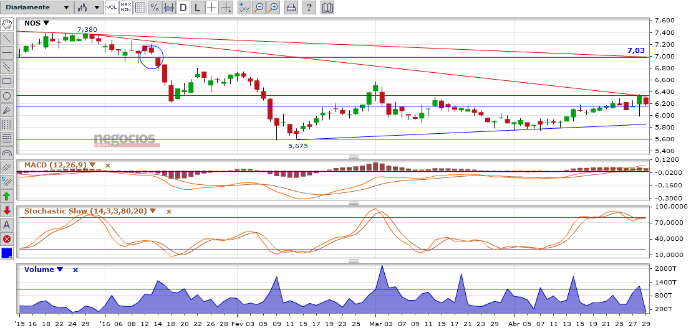Viewport: 691px width, 328px height.
Task: Select the circle drawing tool
Action: [x=7, y=95]
